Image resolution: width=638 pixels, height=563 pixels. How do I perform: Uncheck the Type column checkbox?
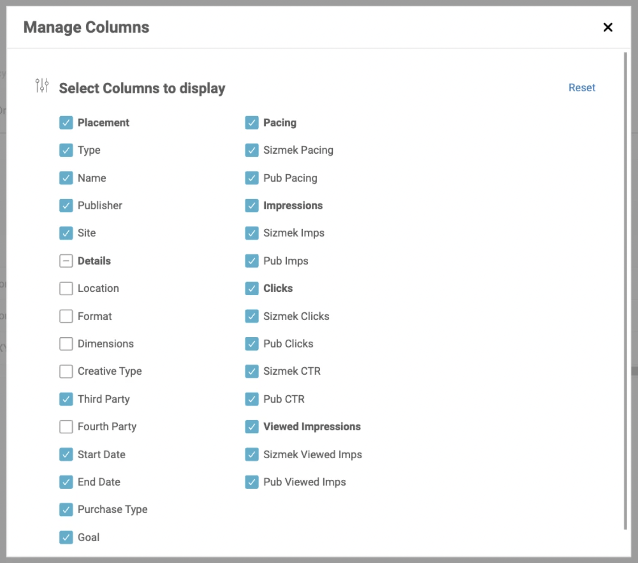coord(66,150)
